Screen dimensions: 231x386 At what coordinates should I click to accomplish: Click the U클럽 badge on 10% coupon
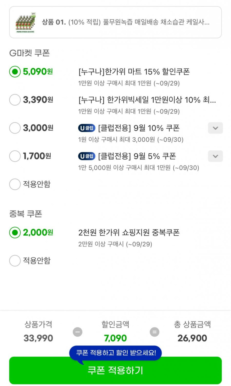point(87,128)
